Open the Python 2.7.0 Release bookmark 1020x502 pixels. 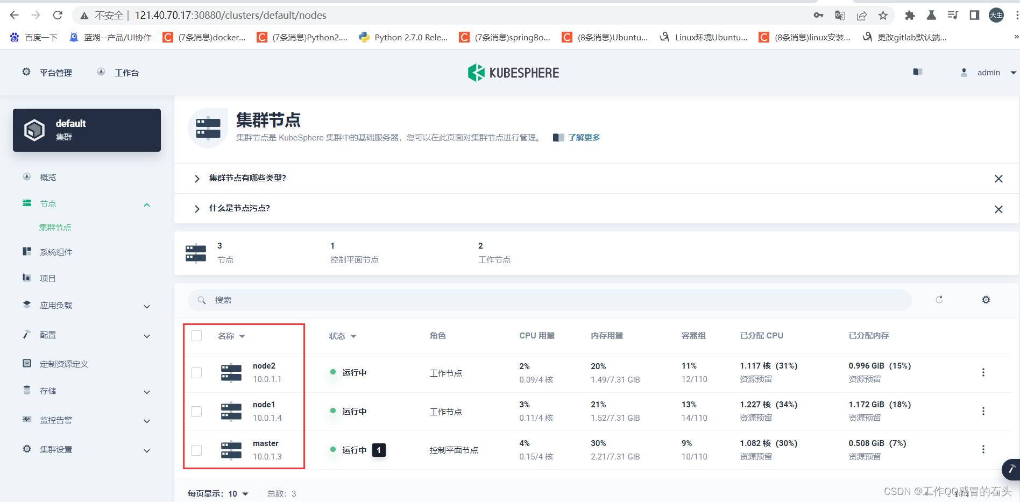point(403,37)
